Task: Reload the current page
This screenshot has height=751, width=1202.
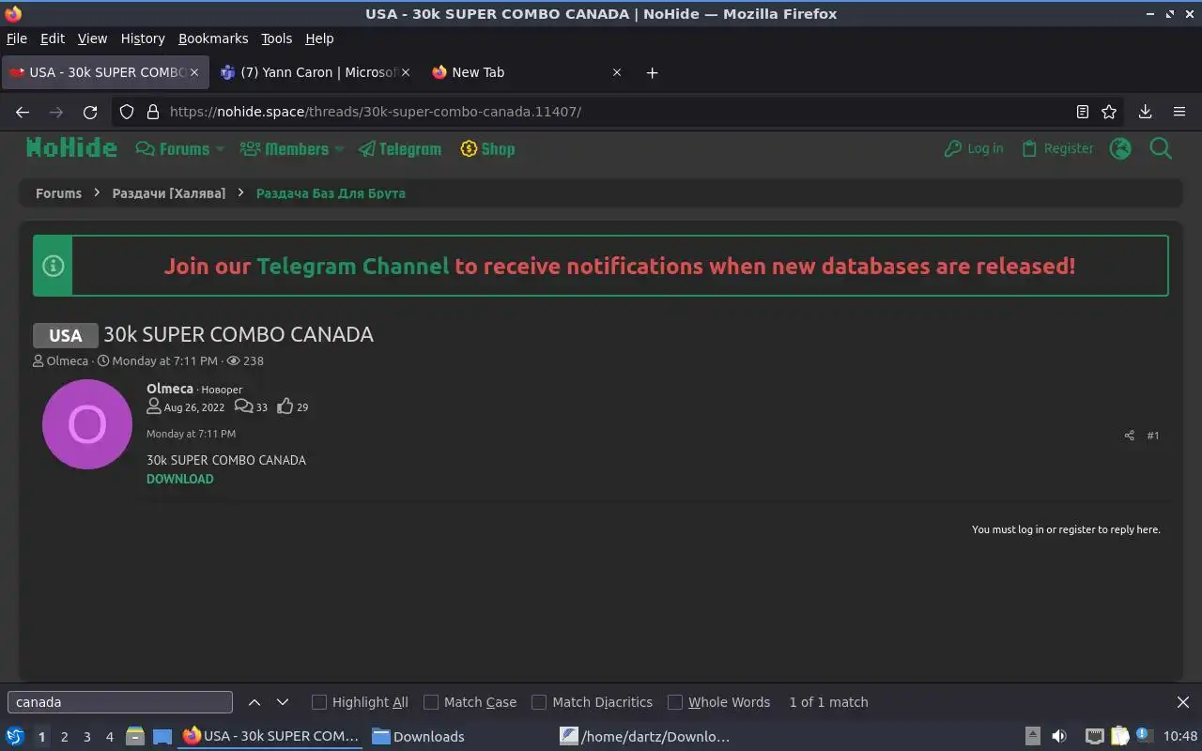Action: pos(90,112)
